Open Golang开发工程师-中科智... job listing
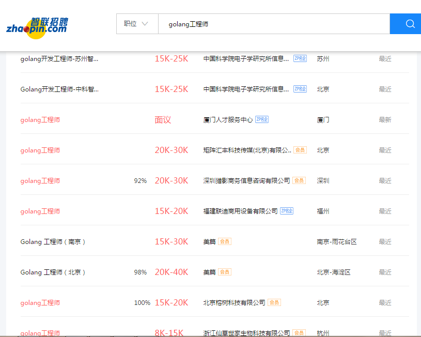The image size is (421, 337). point(59,89)
